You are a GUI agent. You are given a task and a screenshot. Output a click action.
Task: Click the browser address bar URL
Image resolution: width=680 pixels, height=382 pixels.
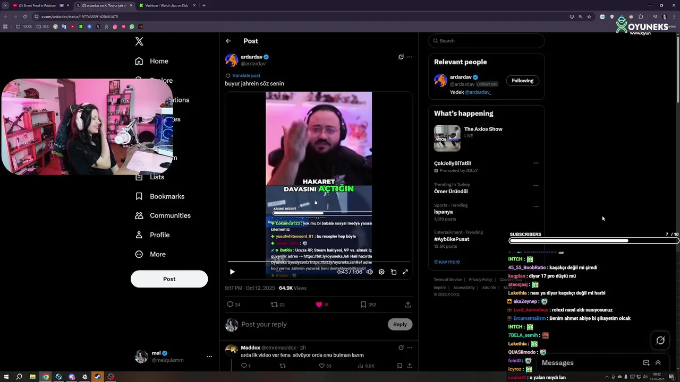[80, 16]
